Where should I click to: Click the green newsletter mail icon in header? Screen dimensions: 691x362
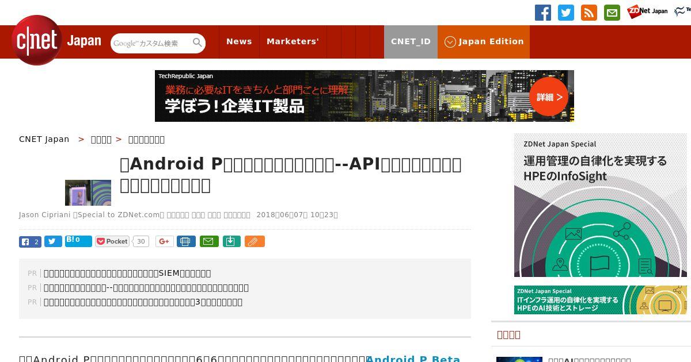(612, 13)
